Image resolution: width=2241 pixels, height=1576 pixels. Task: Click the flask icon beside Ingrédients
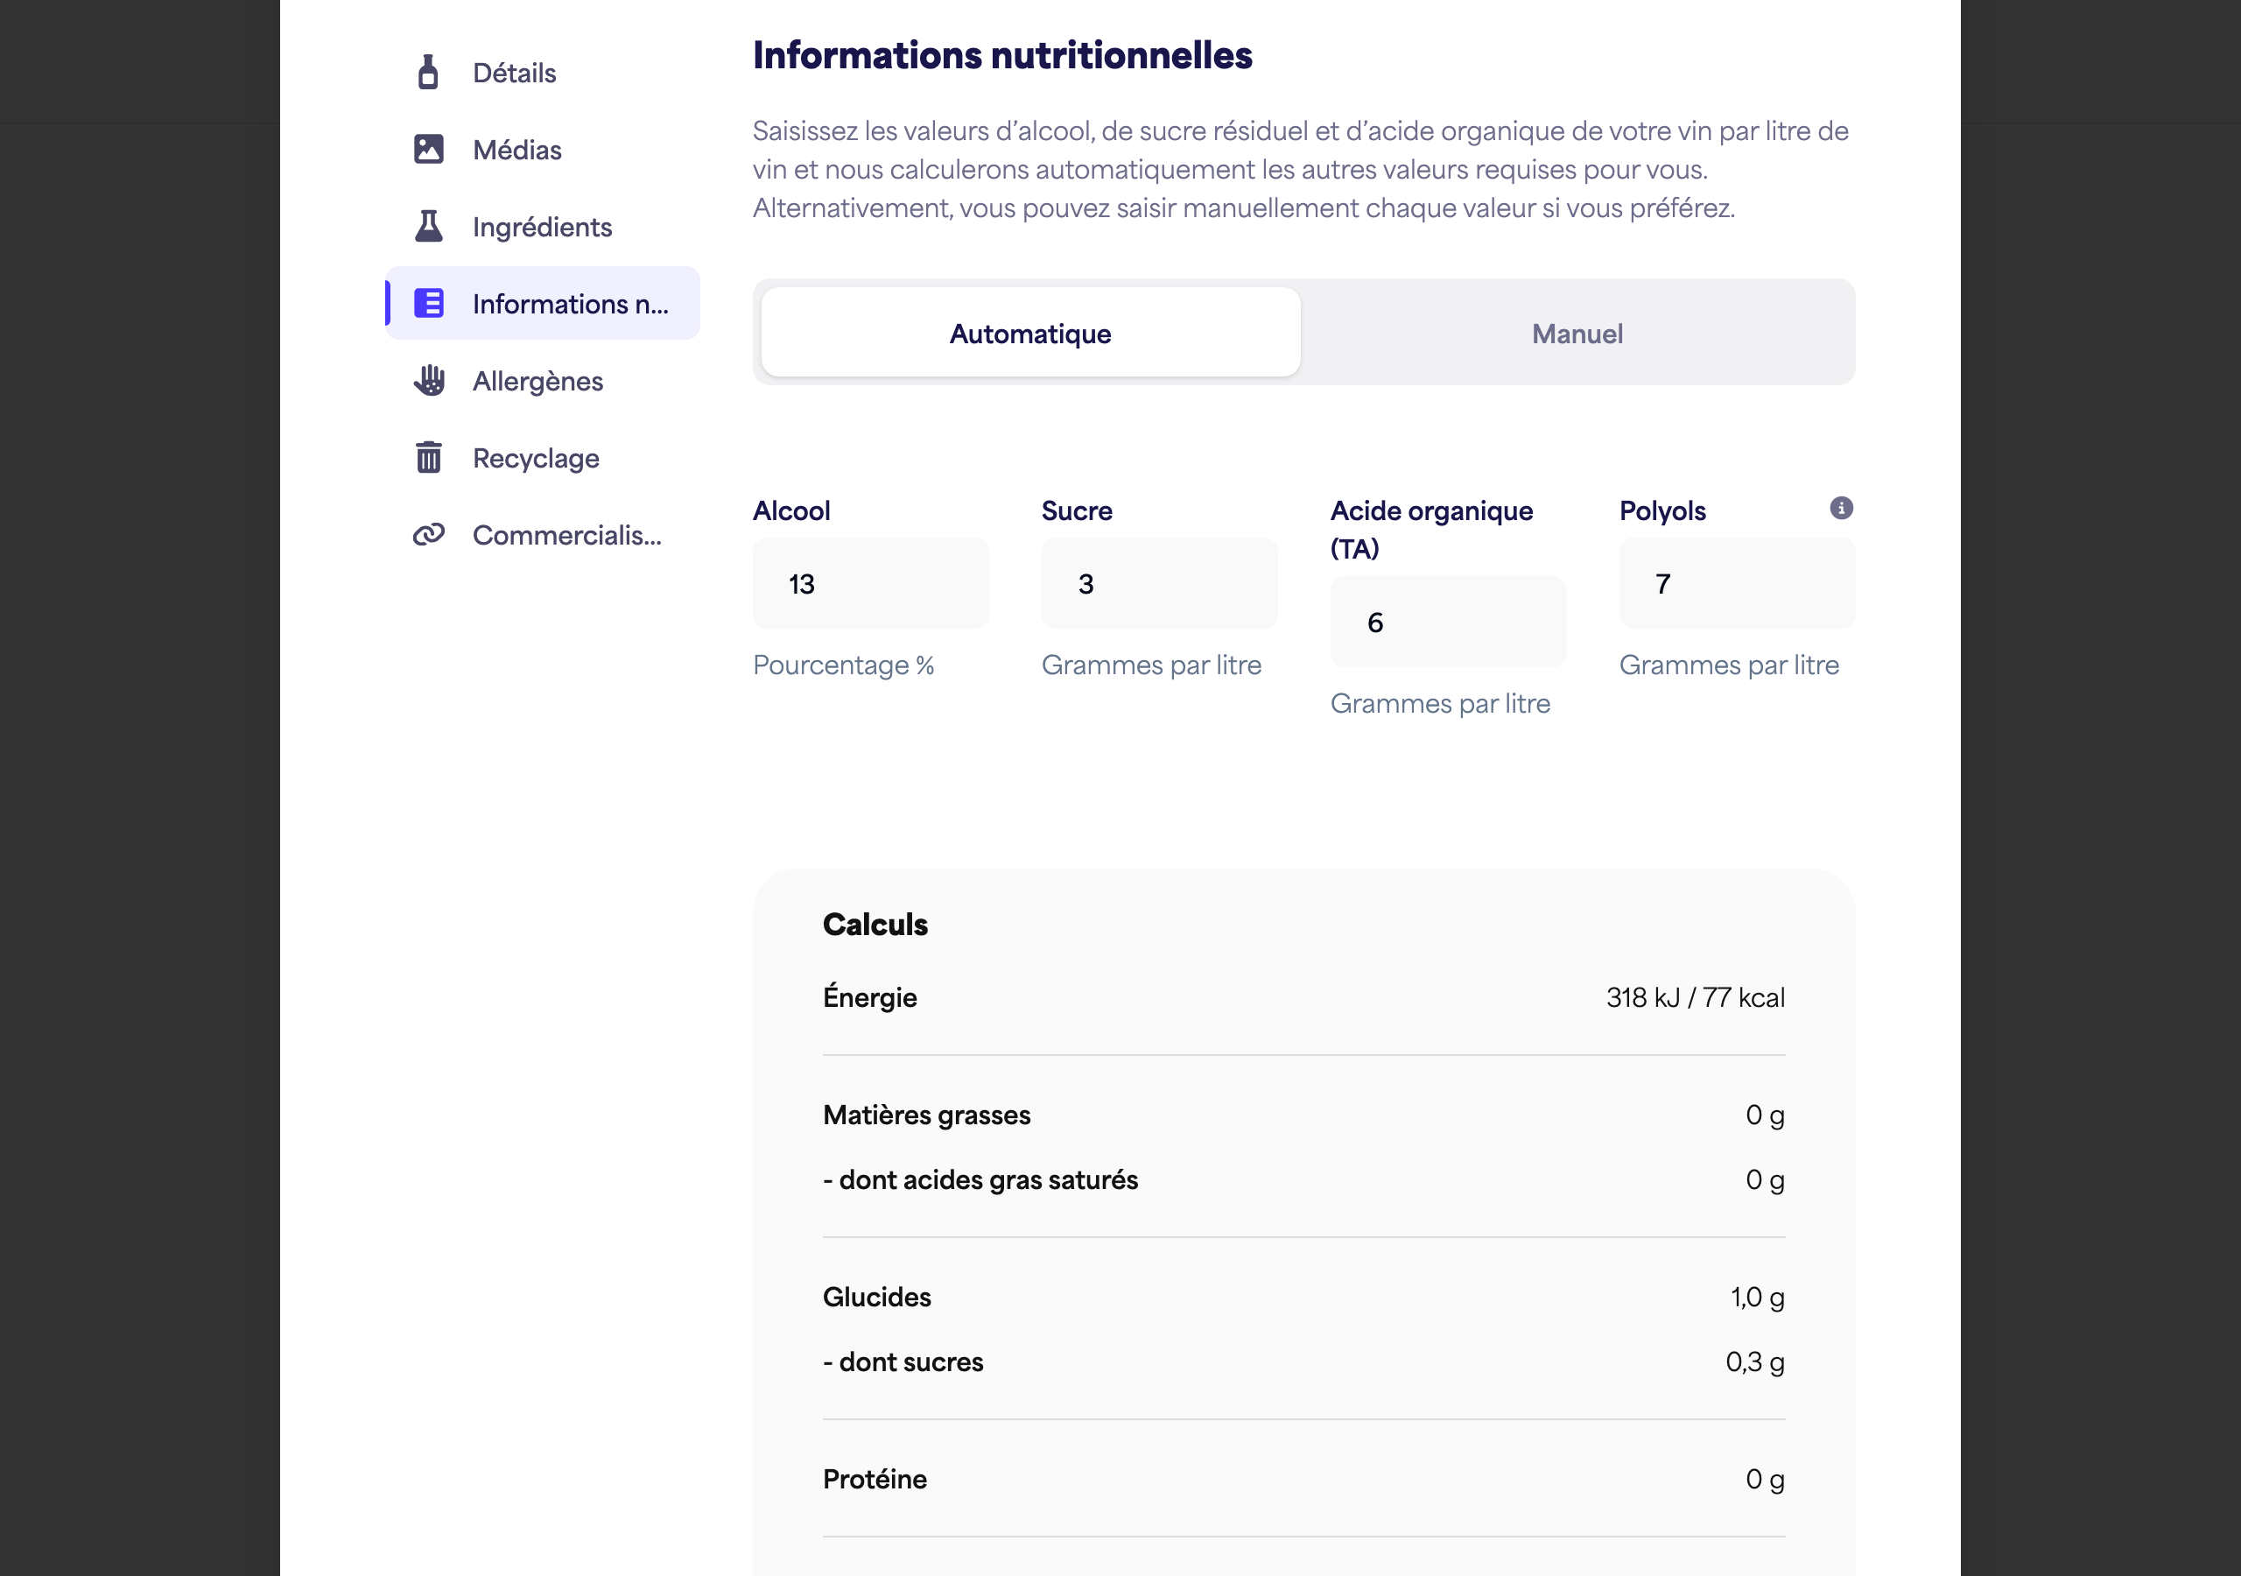coord(428,227)
